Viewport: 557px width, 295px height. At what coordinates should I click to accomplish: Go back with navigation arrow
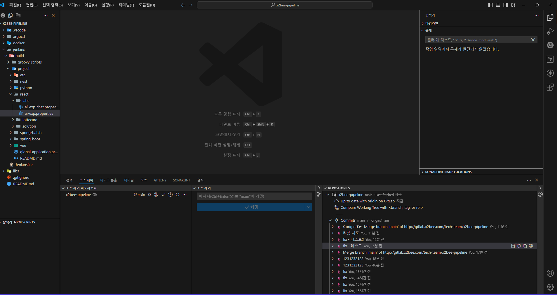pyautogui.click(x=183, y=5)
